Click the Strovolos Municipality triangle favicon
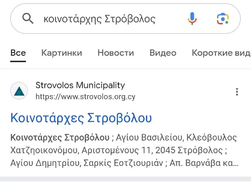The image size is (251, 185). (x=19, y=91)
